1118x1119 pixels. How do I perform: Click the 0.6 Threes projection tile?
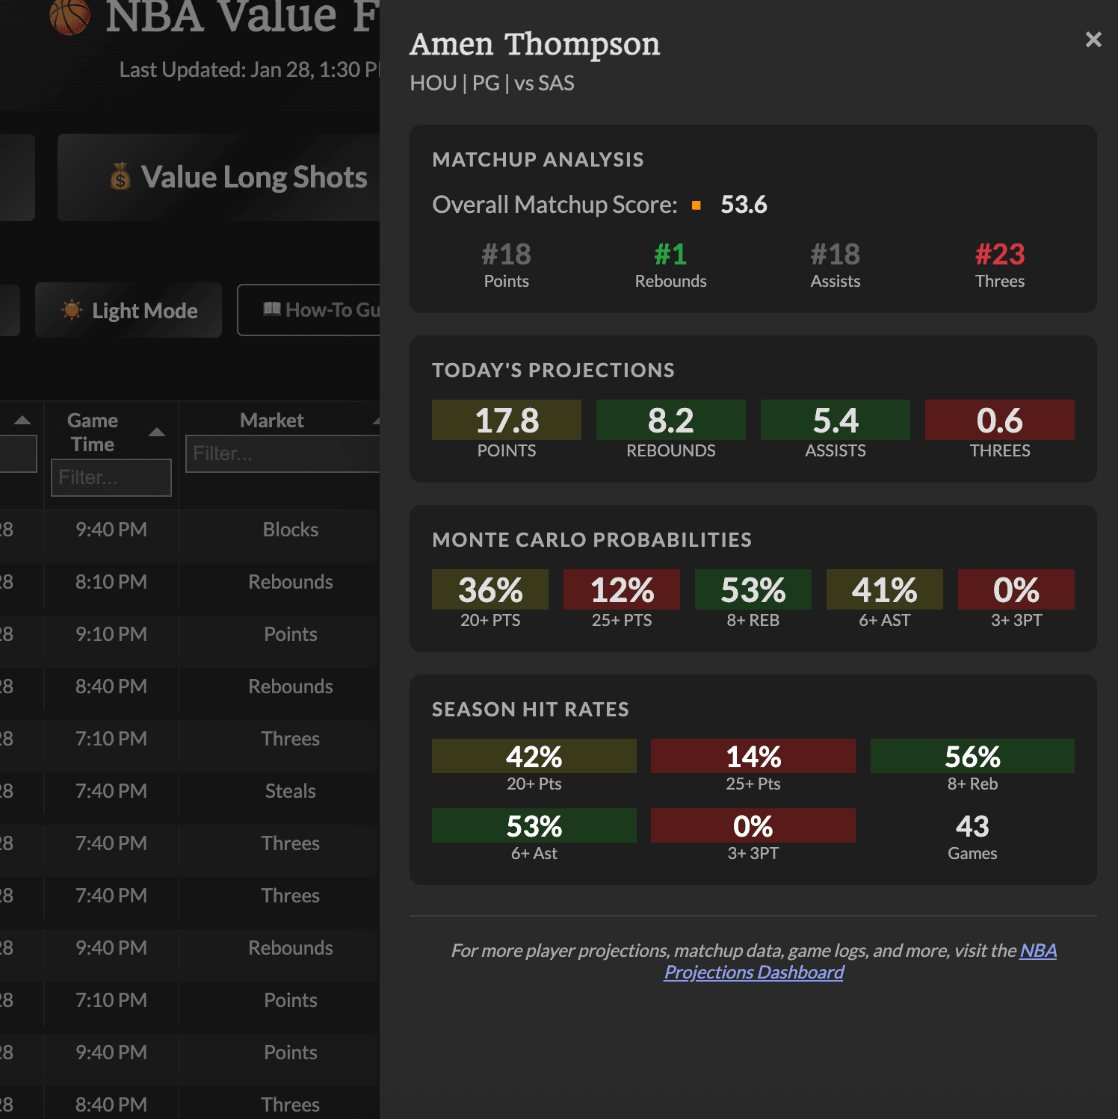999,430
